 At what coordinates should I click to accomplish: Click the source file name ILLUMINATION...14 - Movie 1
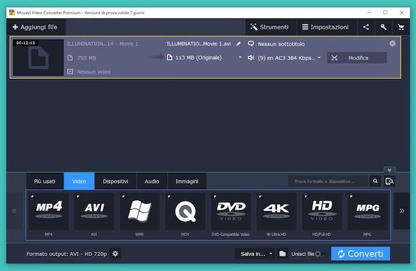pos(102,44)
